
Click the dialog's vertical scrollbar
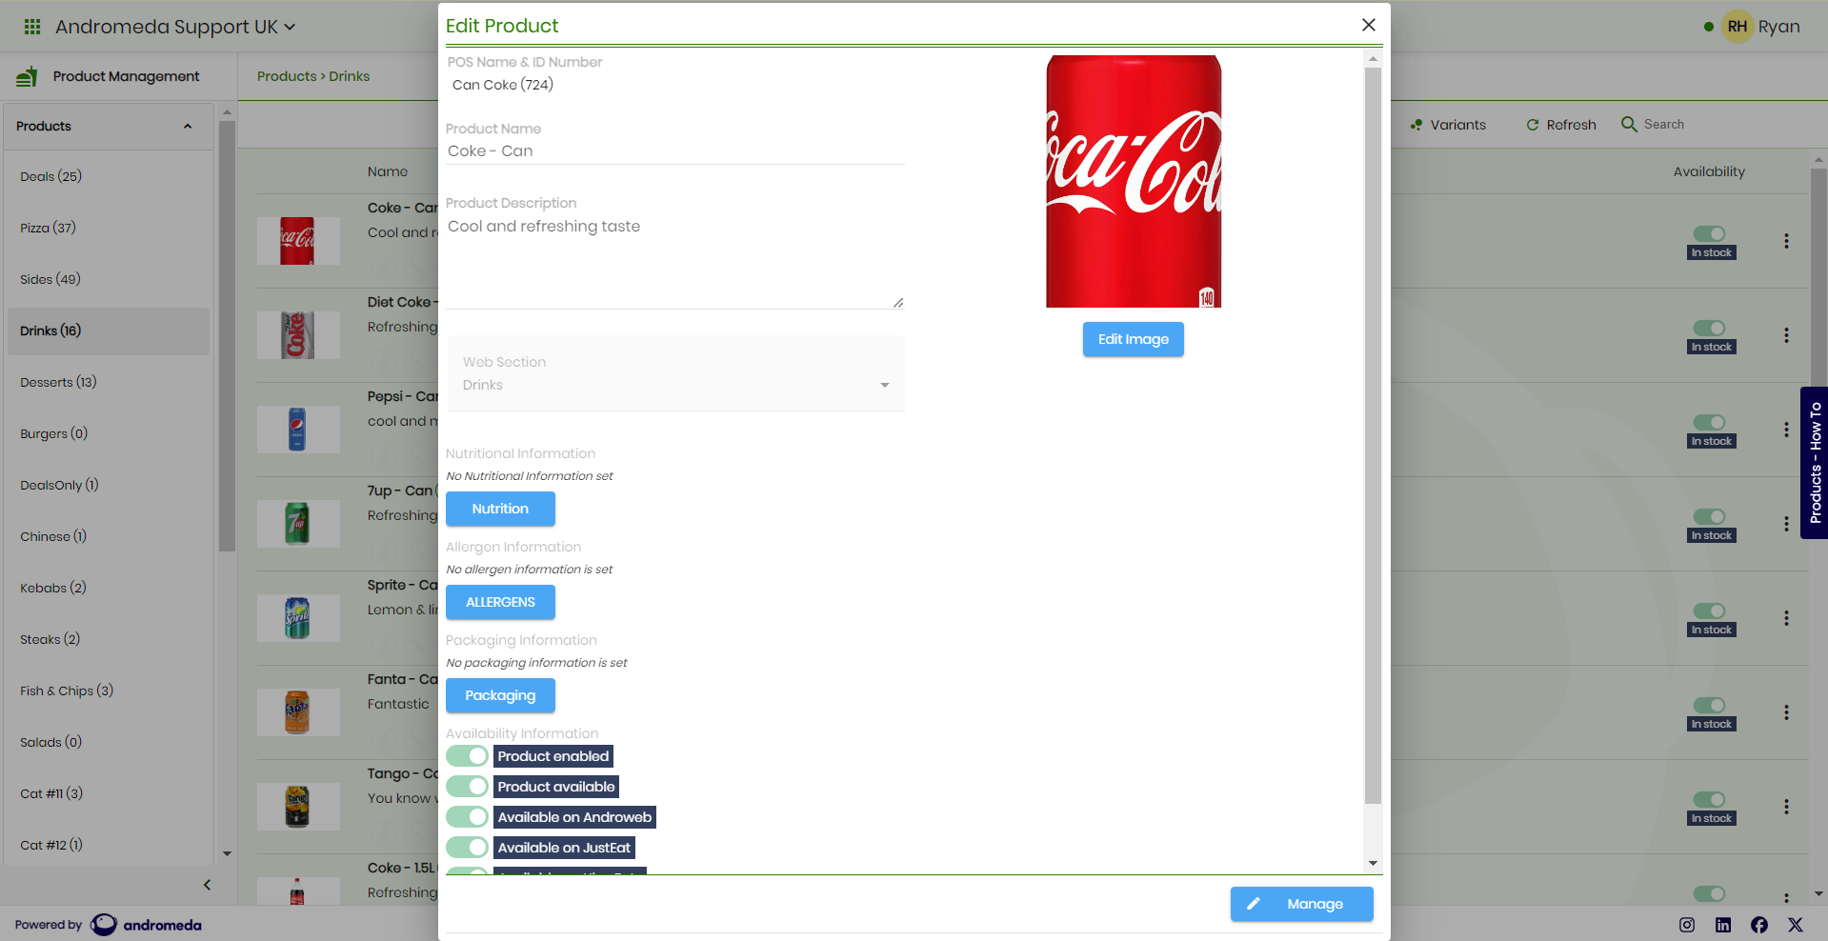tap(1373, 435)
